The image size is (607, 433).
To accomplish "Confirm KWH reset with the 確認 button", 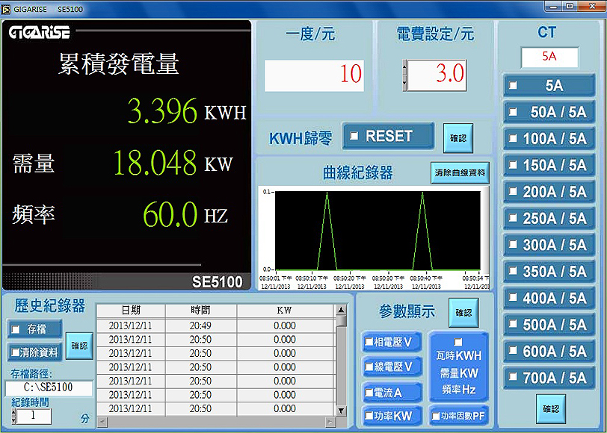I will click(457, 138).
